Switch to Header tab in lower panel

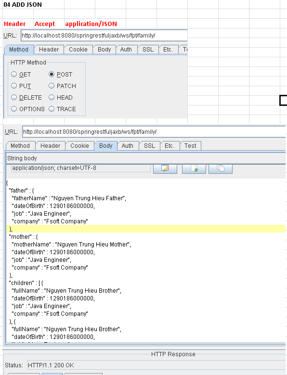tap(50, 146)
